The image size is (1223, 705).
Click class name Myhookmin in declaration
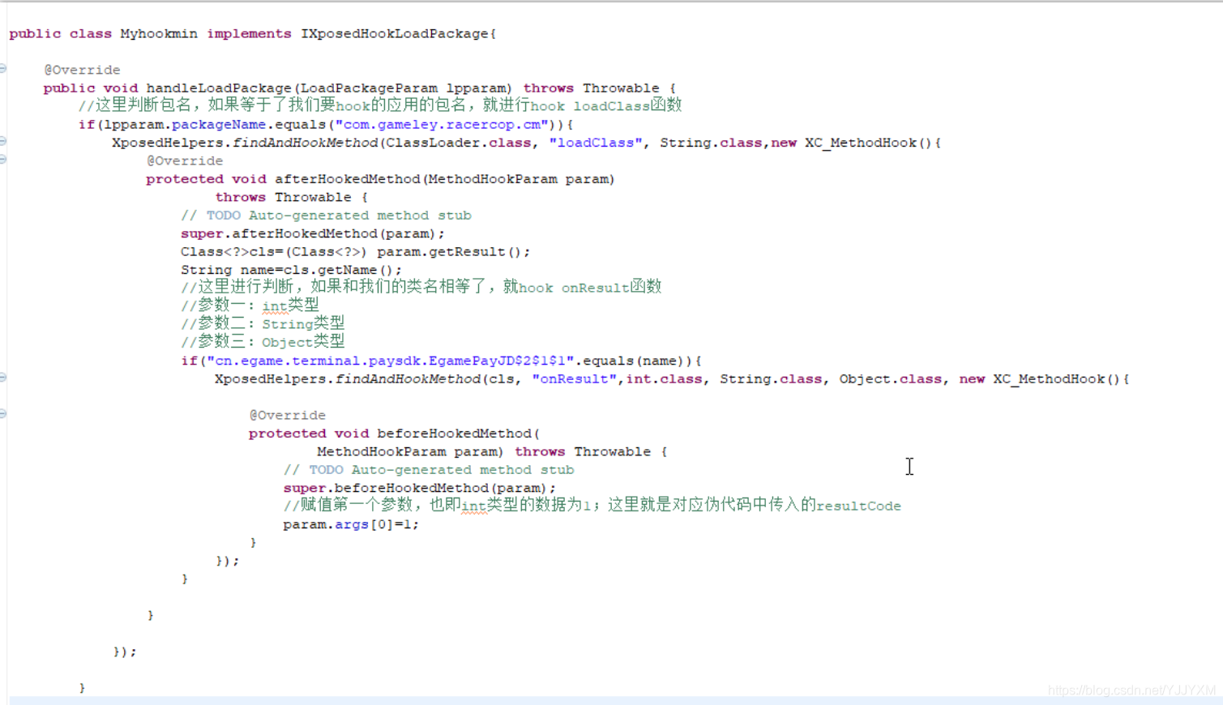point(159,34)
